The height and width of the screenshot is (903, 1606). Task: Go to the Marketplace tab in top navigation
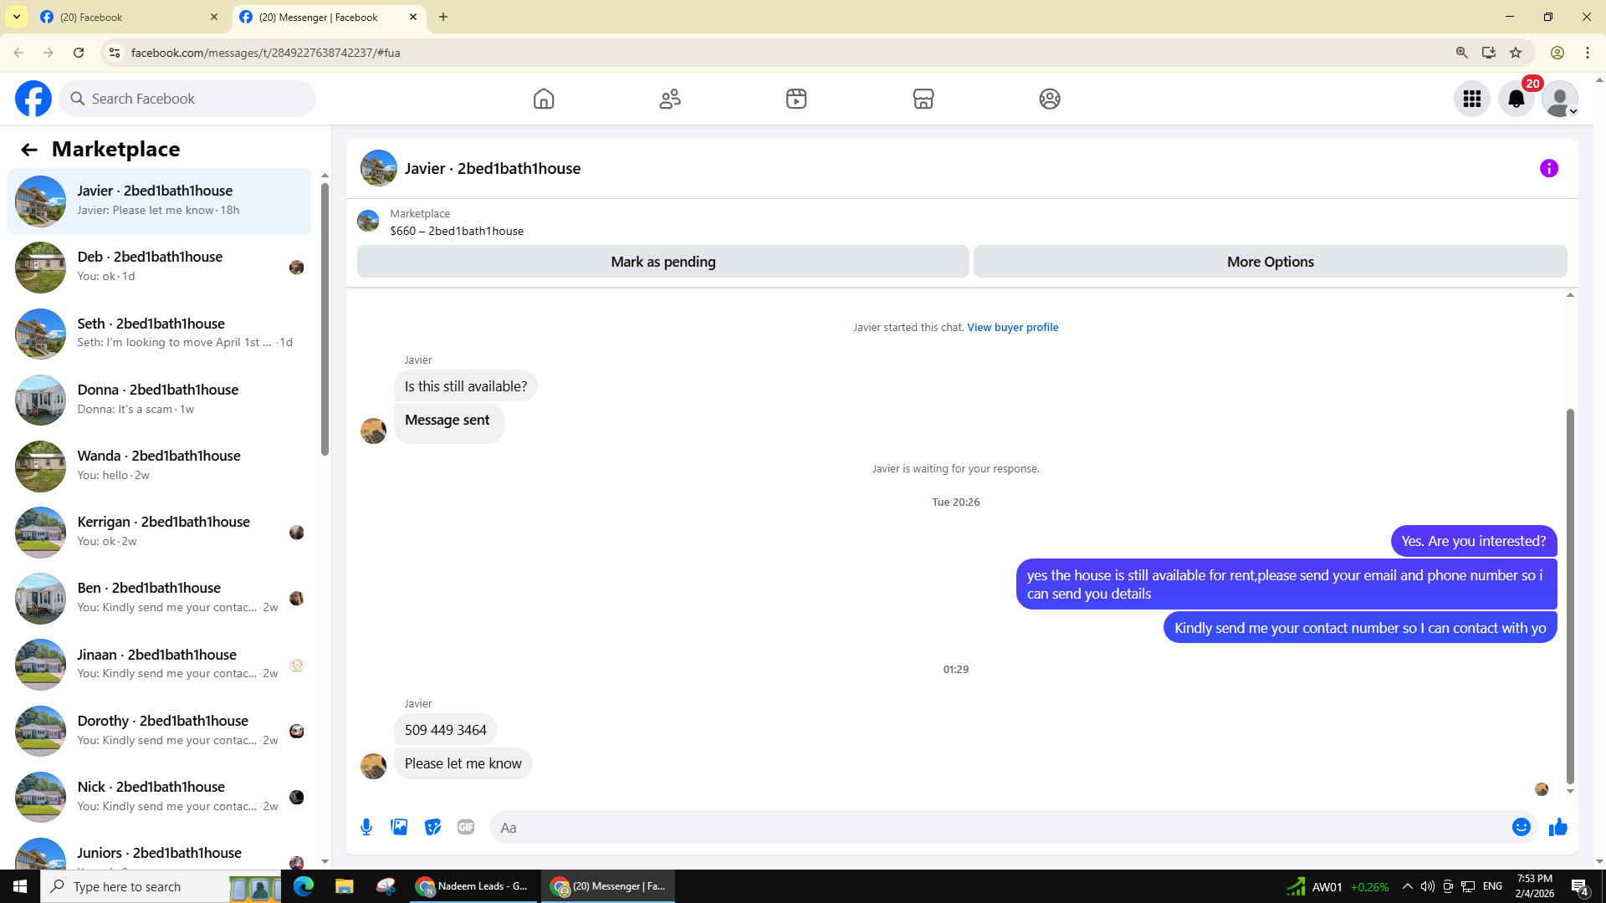[x=923, y=99]
